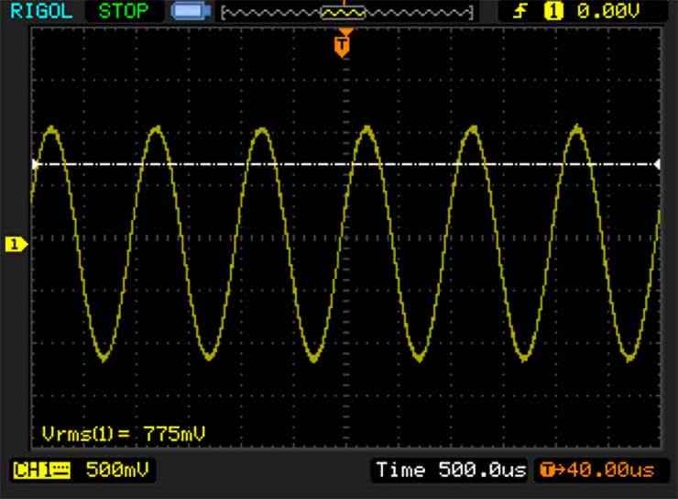Click the orange T trigger position marker

coord(342,44)
